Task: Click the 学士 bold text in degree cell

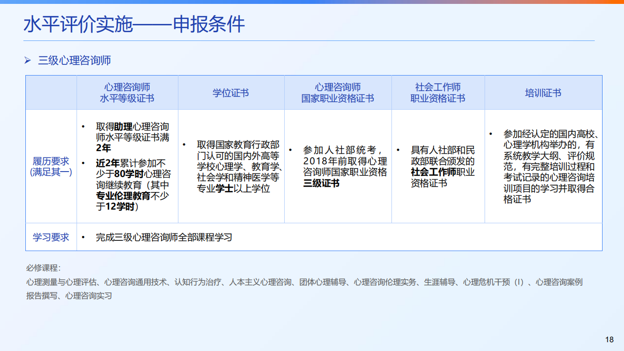Action: point(225,189)
